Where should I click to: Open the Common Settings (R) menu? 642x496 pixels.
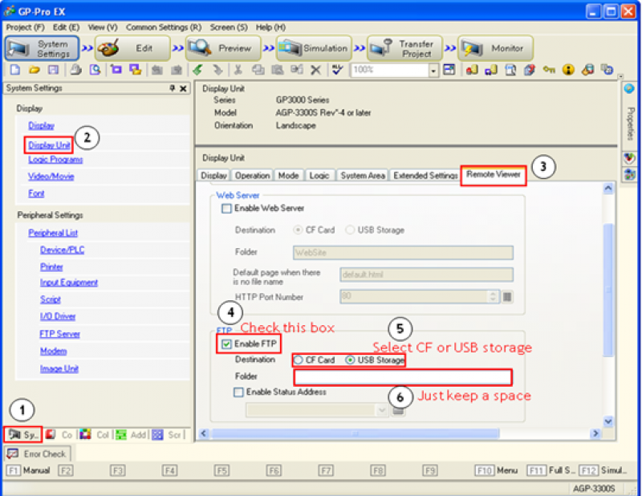click(164, 27)
